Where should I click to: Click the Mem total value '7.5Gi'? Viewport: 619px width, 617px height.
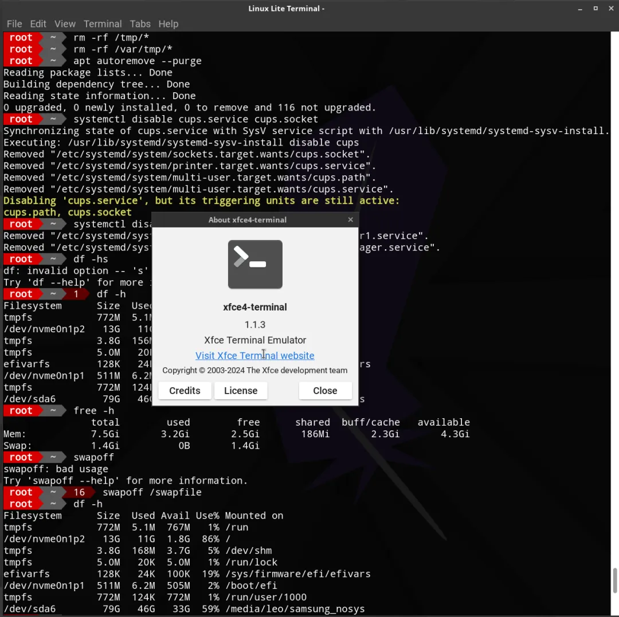click(x=105, y=434)
